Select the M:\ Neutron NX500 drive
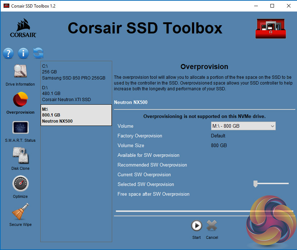The height and width of the screenshot is (250, 297). (x=76, y=115)
